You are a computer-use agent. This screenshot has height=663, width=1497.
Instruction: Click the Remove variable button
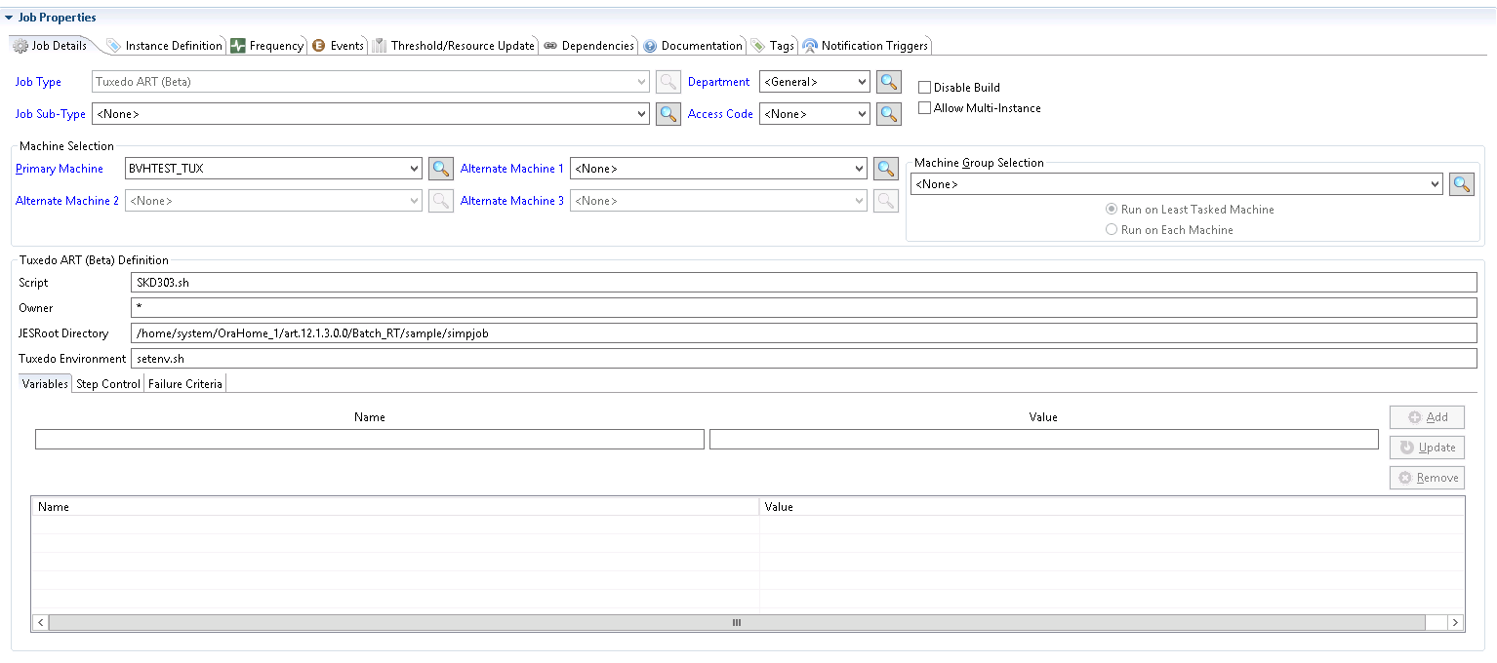click(x=1427, y=478)
